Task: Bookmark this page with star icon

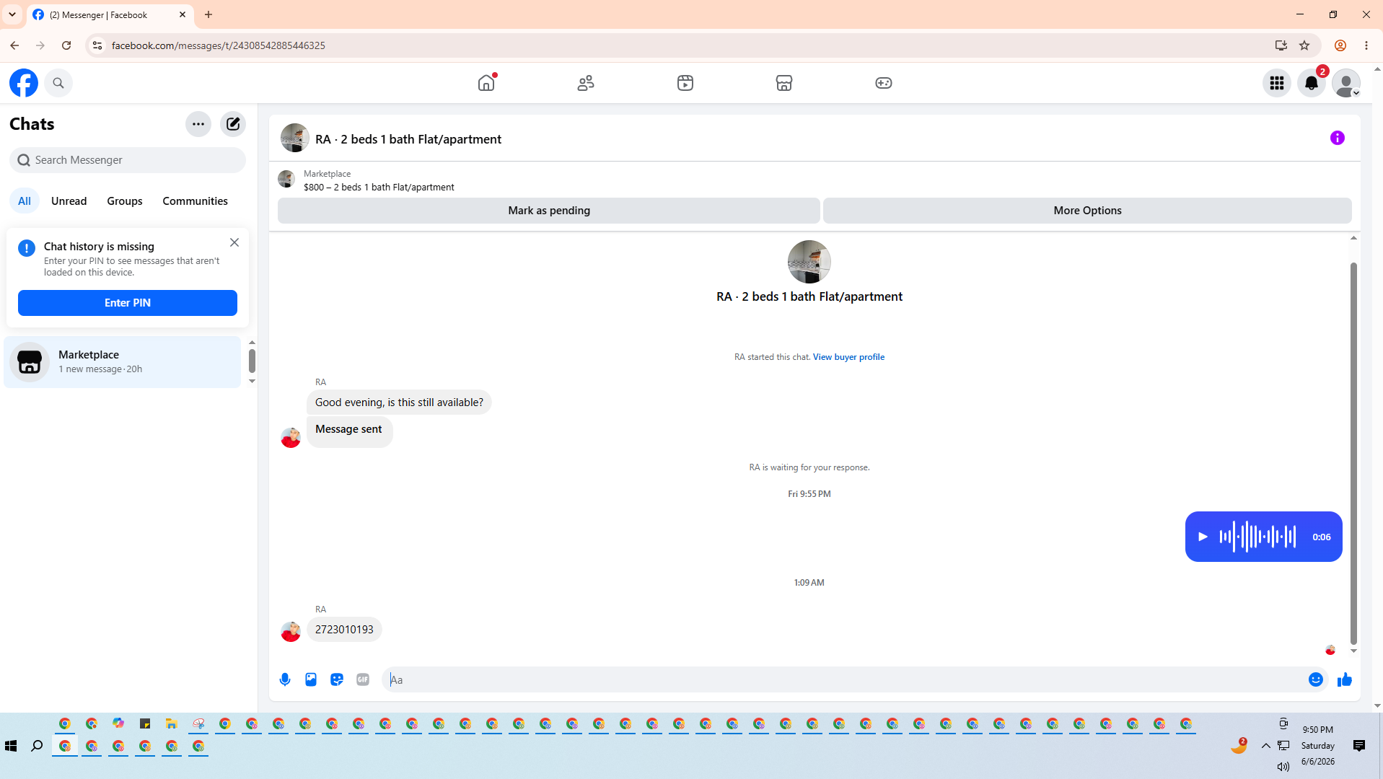Action: (x=1304, y=45)
